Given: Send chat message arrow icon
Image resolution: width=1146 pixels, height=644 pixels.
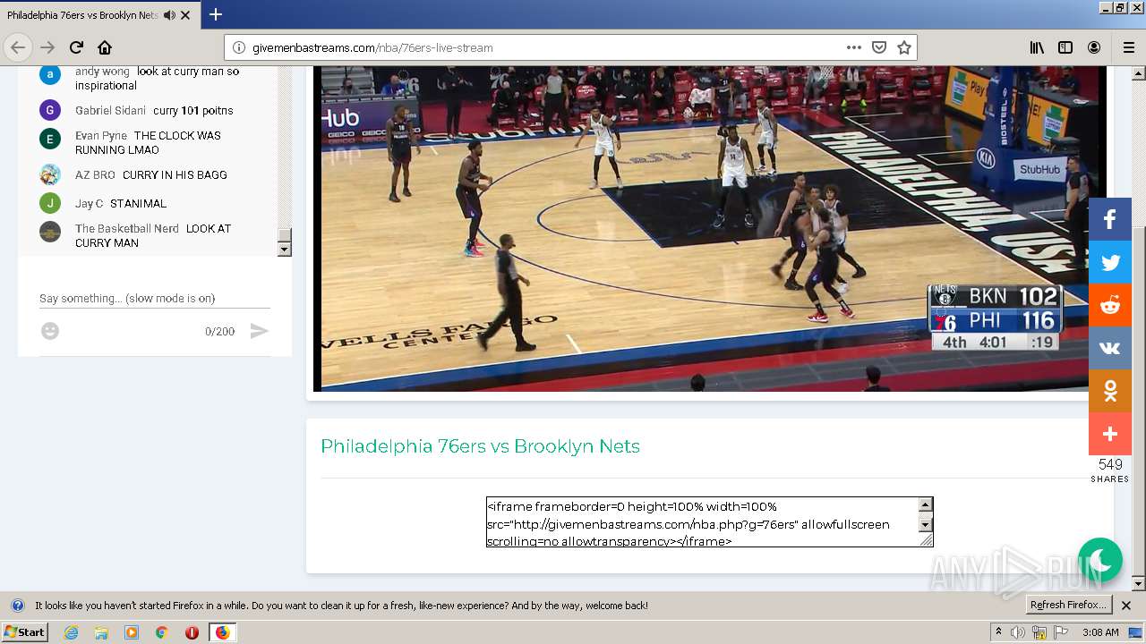Looking at the screenshot, I should pyautogui.click(x=259, y=331).
